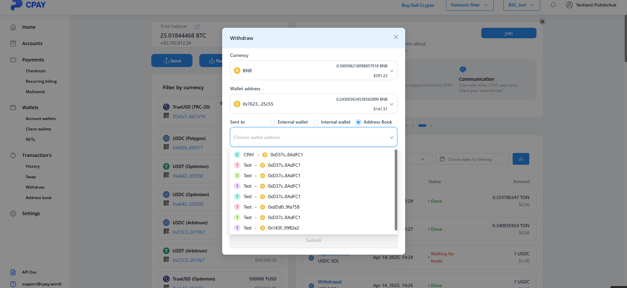Click the user profile avatar icon
The width and height of the screenshot is (627, 288).
(x=569, y=5)
